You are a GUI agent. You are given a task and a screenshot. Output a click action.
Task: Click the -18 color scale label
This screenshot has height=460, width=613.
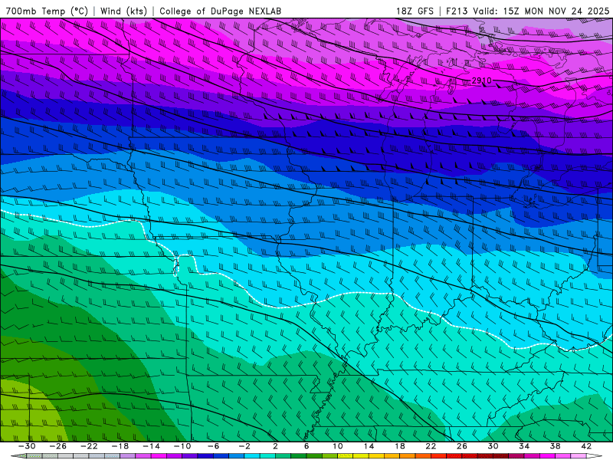coord(120,446)
